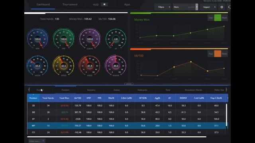Sort by Total Hands column header
This screenshot has height=143, width=255.
click(x=48, y=98)
